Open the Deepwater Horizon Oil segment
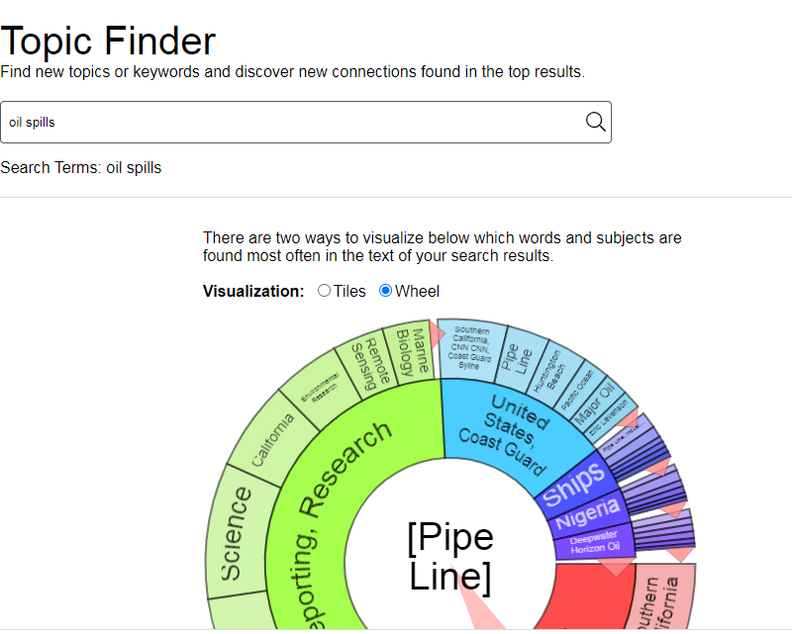The image size is (792, 634). [592, 544]
